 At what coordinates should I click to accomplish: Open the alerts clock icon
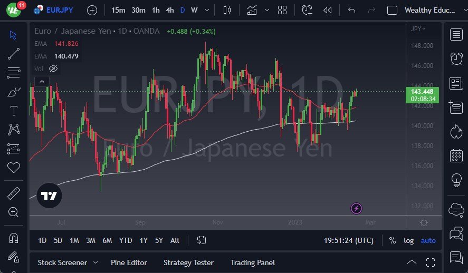point(456,58)
